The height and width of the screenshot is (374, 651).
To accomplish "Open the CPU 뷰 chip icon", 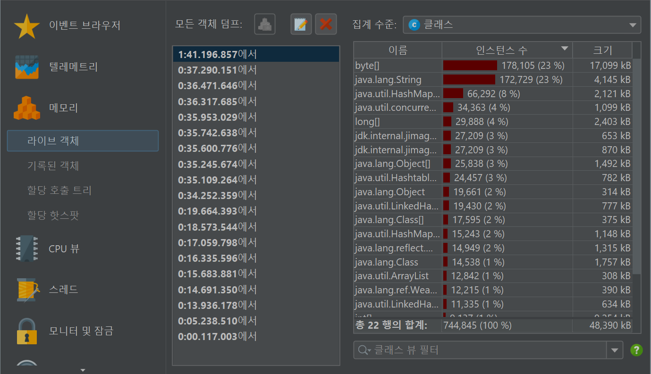I will pyautogui.click(x=27, y=249).
